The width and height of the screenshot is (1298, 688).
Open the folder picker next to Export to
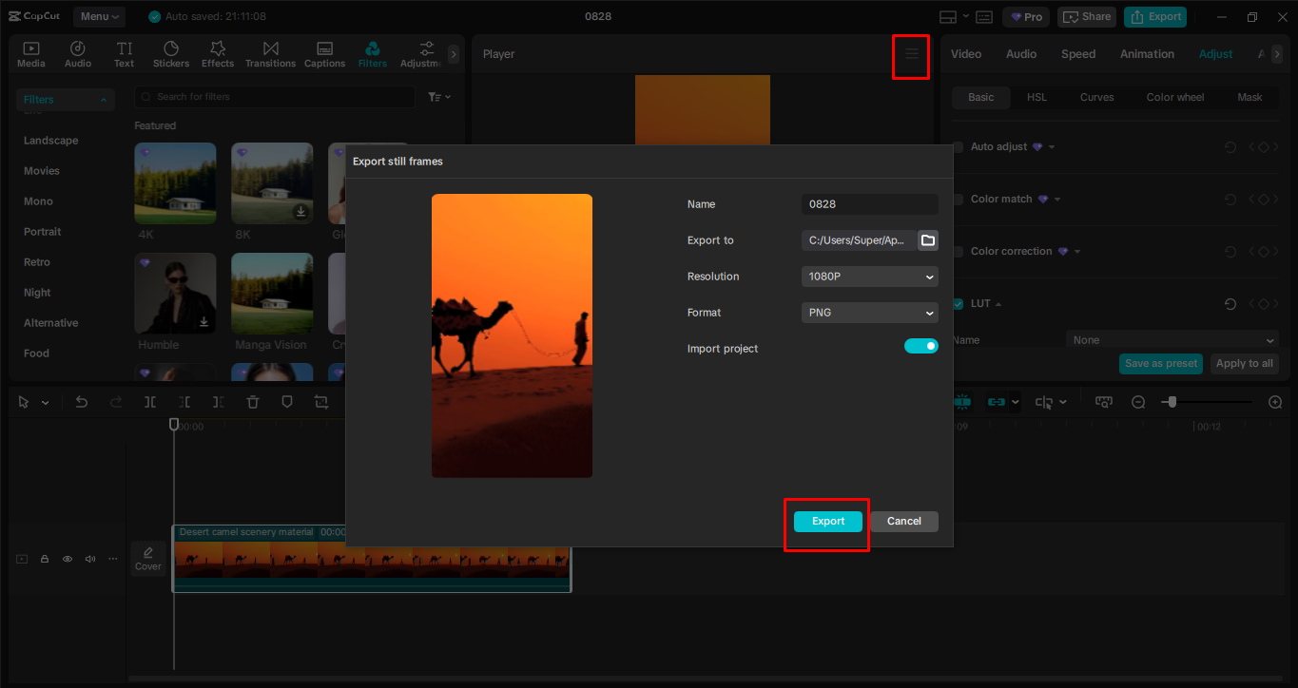pos(927,240)
